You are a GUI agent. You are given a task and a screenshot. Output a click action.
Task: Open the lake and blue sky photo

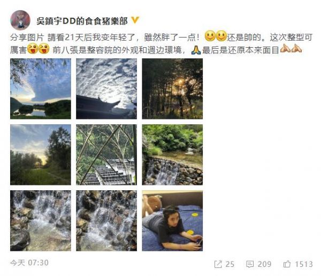pos(41,89)
